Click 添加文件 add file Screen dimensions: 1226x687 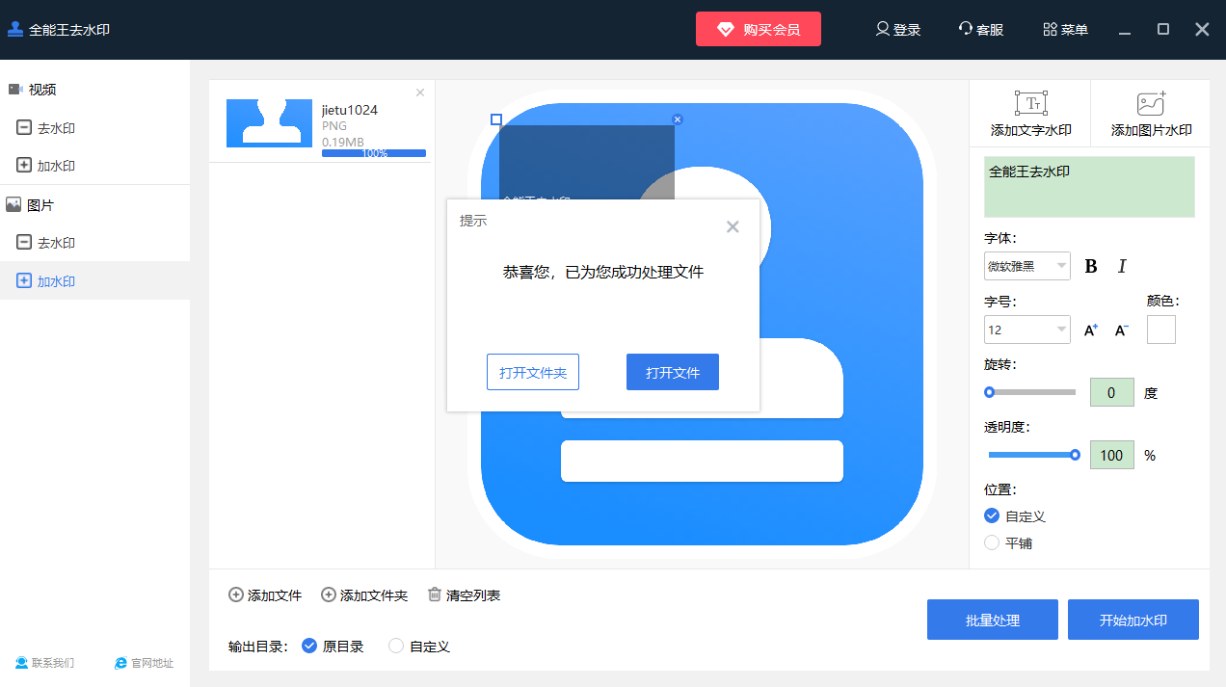[265, 595]
